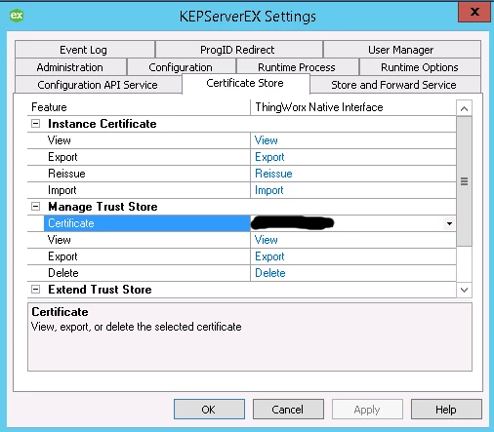This screenshot has height=432, width=494.
Task: Click the Extend Trust Store heading
Action: (100, 290)
